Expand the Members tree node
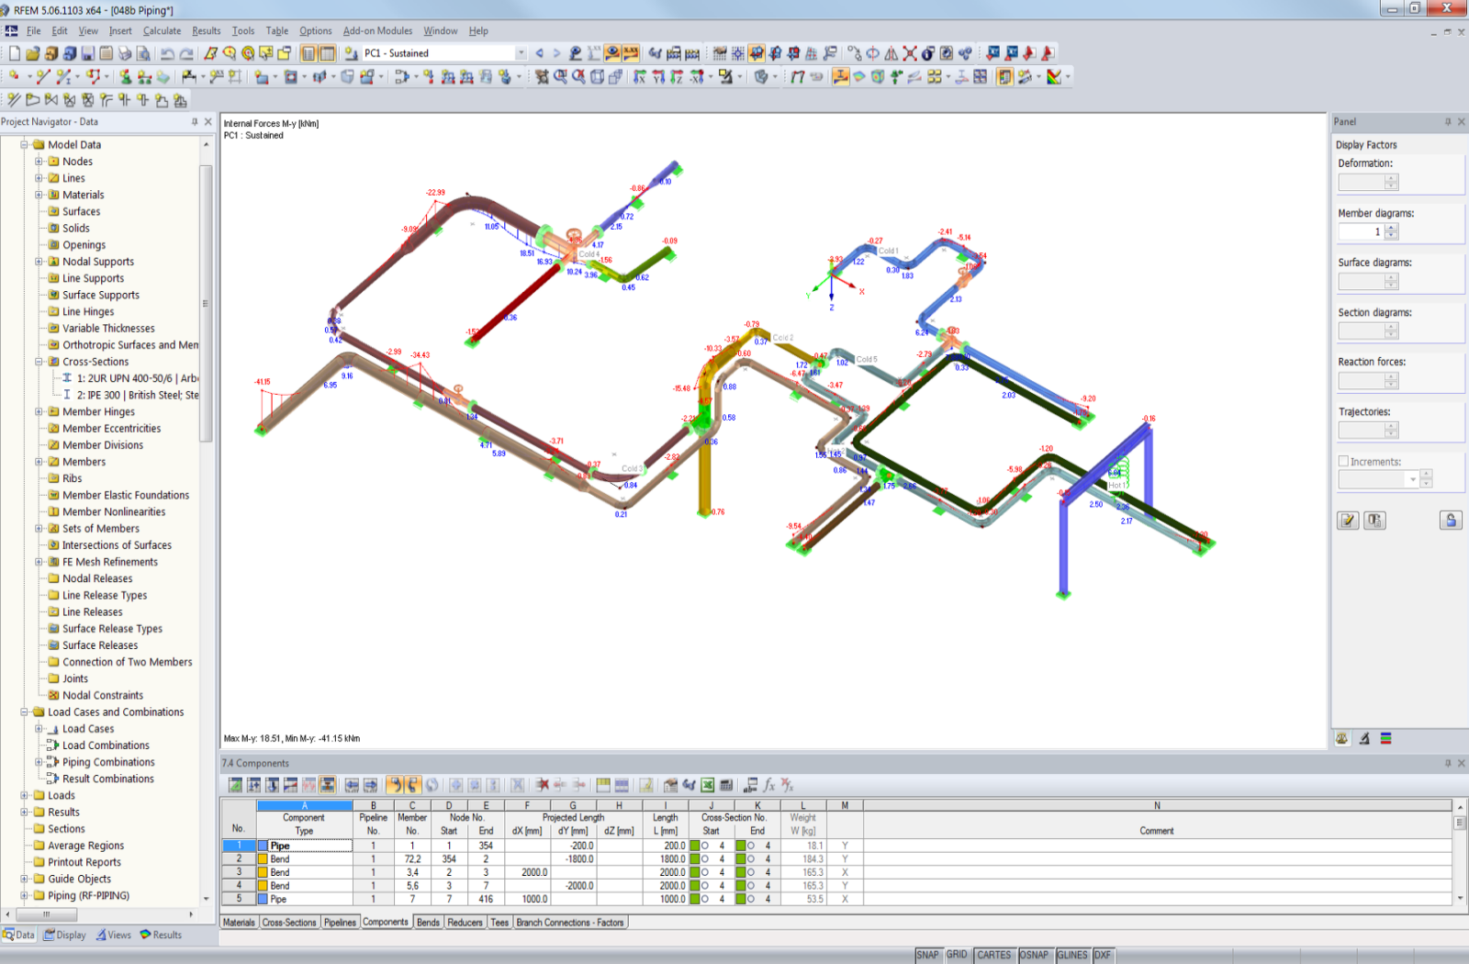1469x964 pixels. point(39,462)
